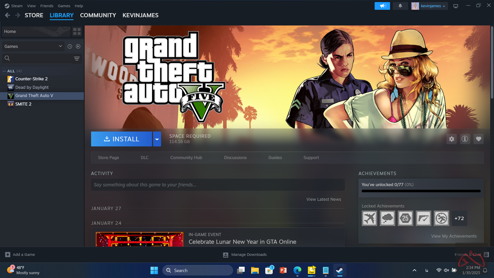Click the info icon next to the gear
This screenshot has height=278, width=494.
[465, 139]
